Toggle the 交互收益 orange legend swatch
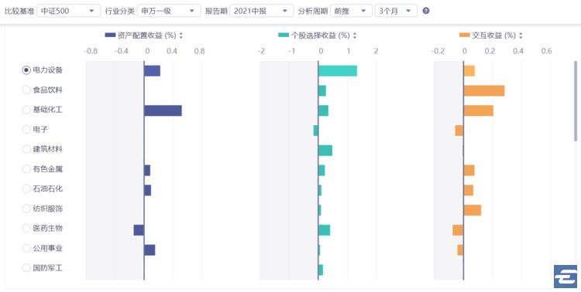Image resolution: width=581 pixels, height=292 pixels. (464, 36)
